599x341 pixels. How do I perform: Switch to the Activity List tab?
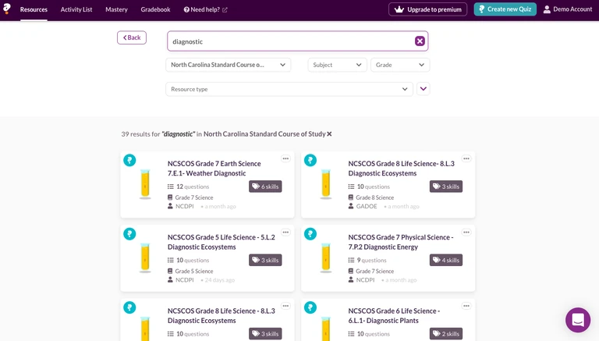click(x=76, y=9)
